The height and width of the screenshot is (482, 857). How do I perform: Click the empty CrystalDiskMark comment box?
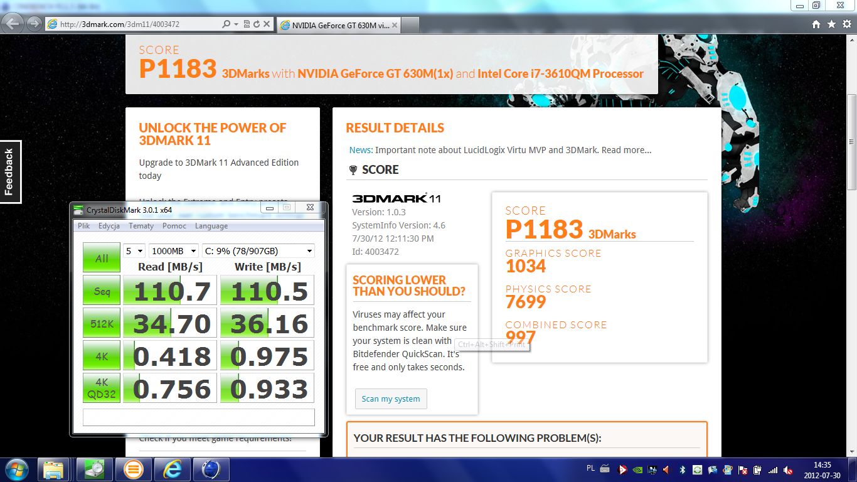198,417
